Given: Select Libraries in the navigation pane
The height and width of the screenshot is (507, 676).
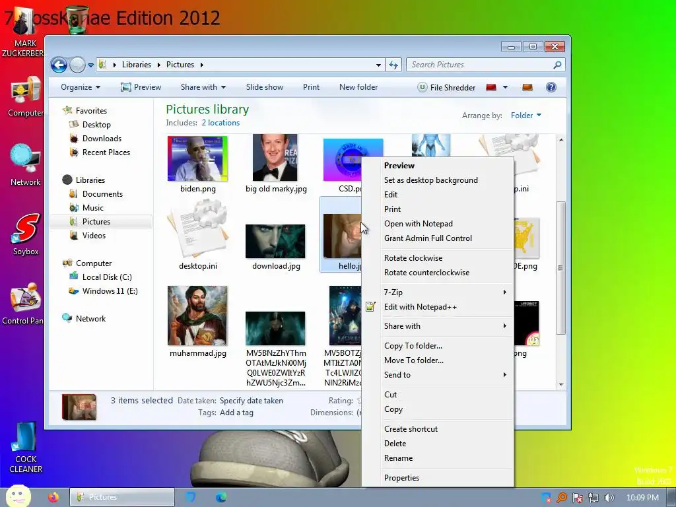Looking at the screenshot, I should coord(90,180).
